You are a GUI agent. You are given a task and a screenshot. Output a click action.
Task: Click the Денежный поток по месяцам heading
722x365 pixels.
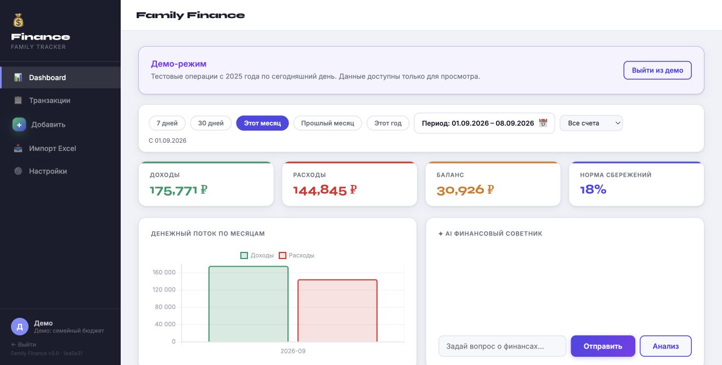(208, 233)
